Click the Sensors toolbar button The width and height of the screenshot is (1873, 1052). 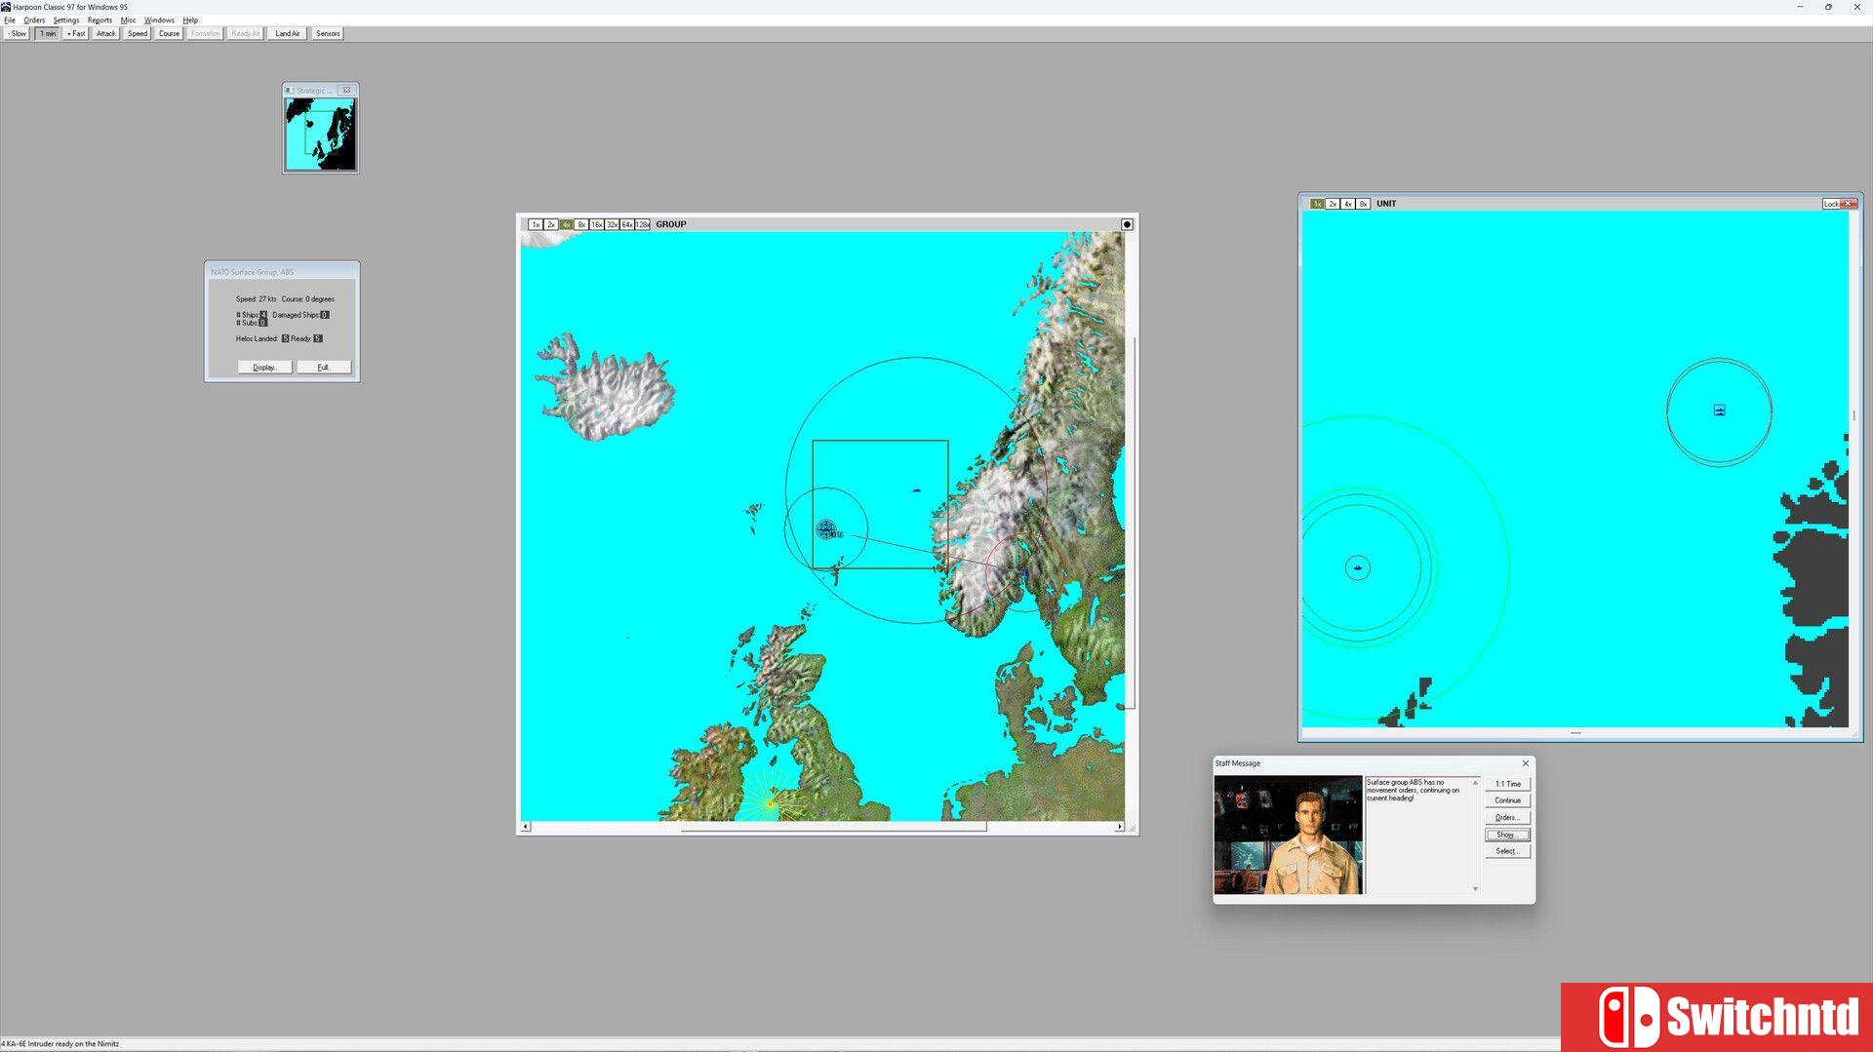328,33
